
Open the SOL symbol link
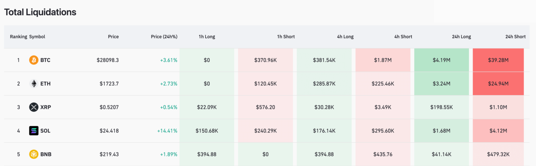[45, 131]
